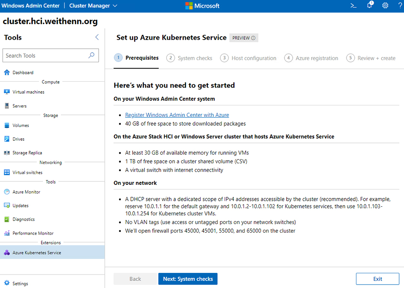Click 'Here's what you need to get started' heading
The image size is (404, 288).
coord(175,85)
